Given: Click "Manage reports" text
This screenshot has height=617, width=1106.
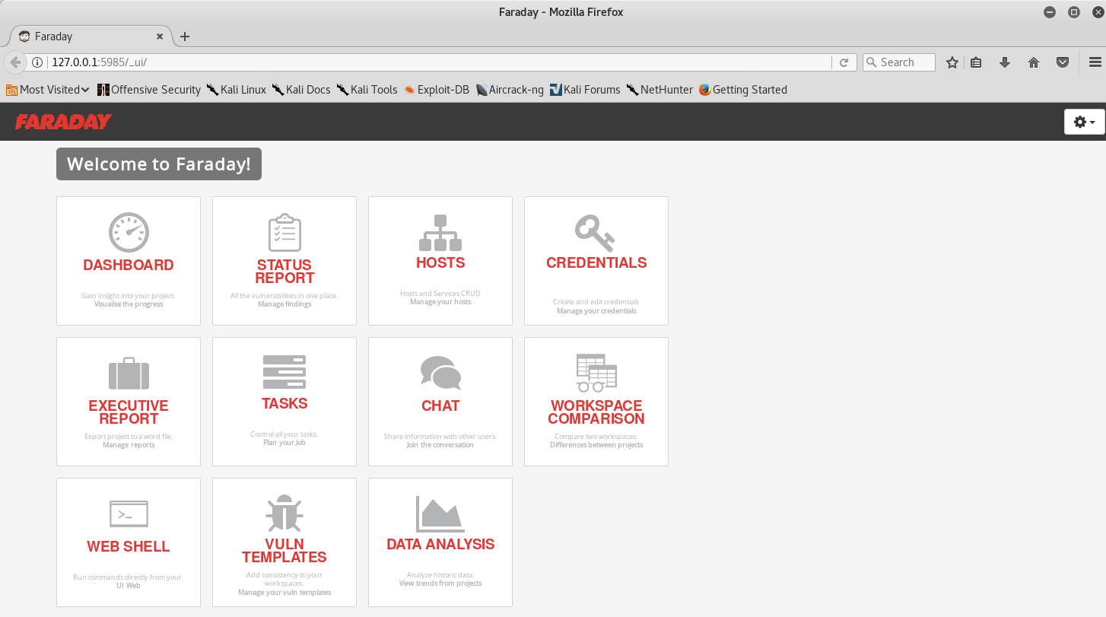Looking at the screenshot, I should pos(129,445).
